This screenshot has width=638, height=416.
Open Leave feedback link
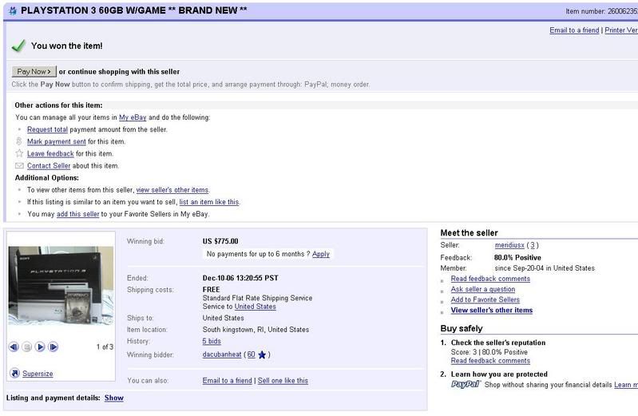pyautogui.click(x=50, y=154)
